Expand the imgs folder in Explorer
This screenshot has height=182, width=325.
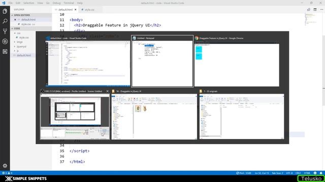(20, 42)
